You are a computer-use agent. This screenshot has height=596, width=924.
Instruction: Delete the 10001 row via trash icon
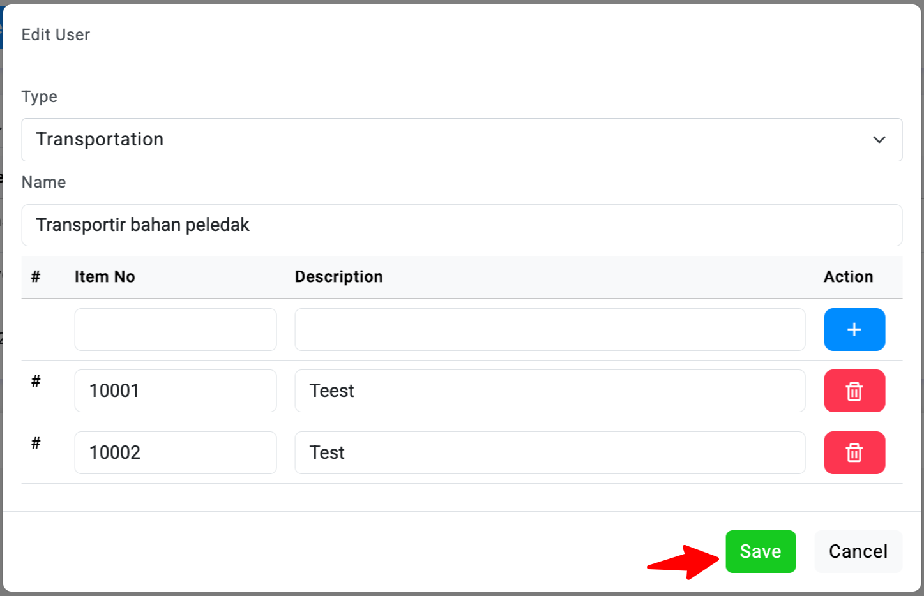pos(854,391)
